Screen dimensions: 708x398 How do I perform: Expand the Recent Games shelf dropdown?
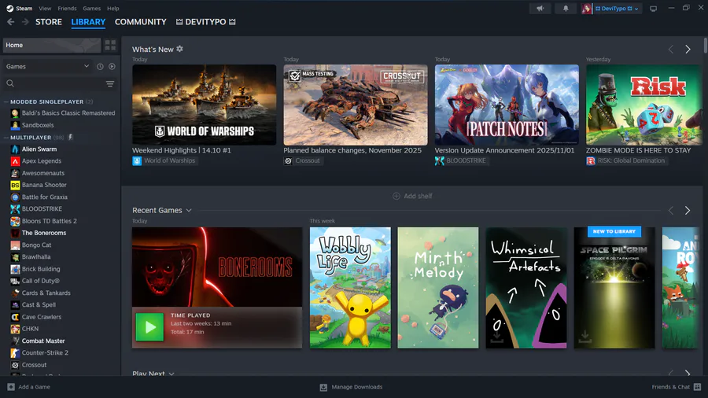pos(189,210)
